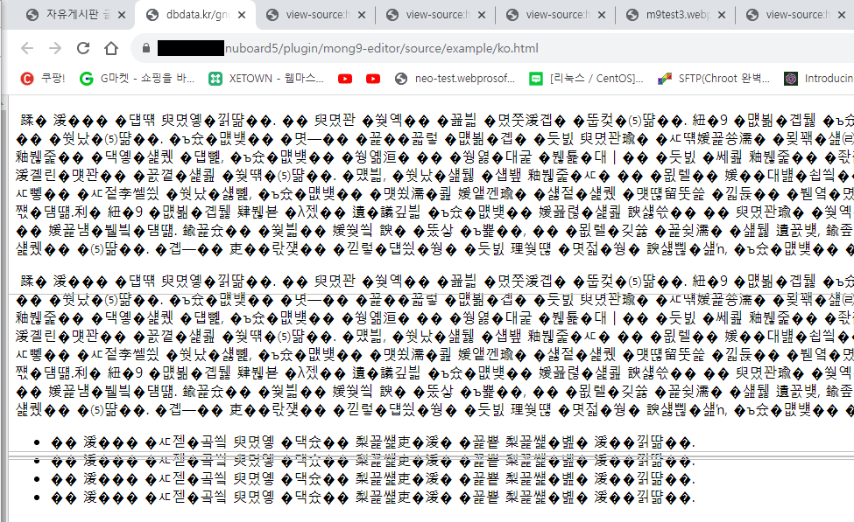Open the Introducin bookmark
Screen dimensions: 854x522
[x=819, y=79]
